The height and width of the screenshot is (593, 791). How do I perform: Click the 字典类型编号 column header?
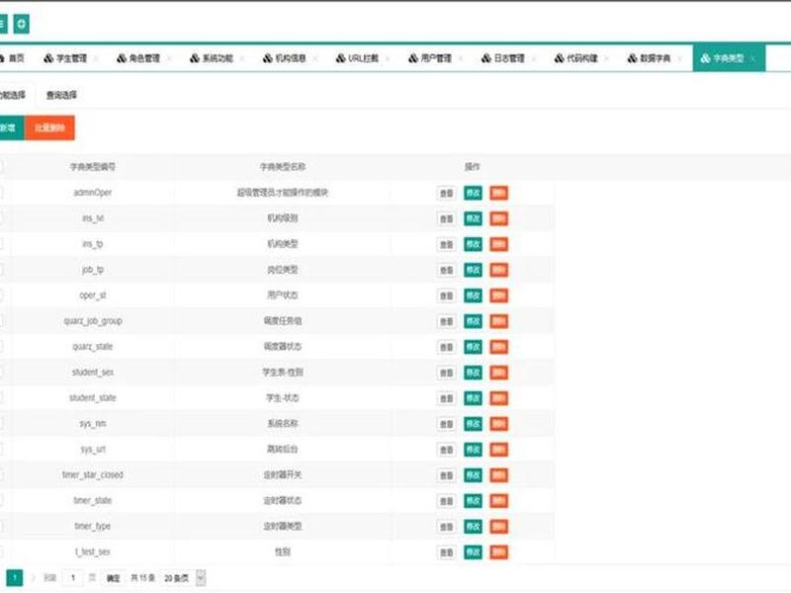click(x=93, y=167)
